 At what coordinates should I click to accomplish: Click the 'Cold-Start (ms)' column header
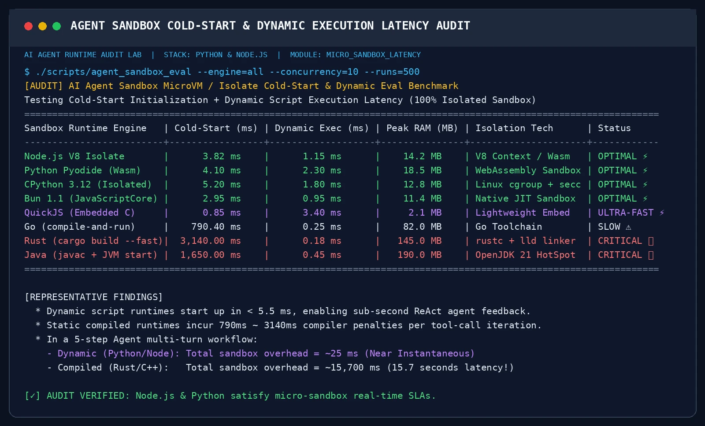point(216,128)
